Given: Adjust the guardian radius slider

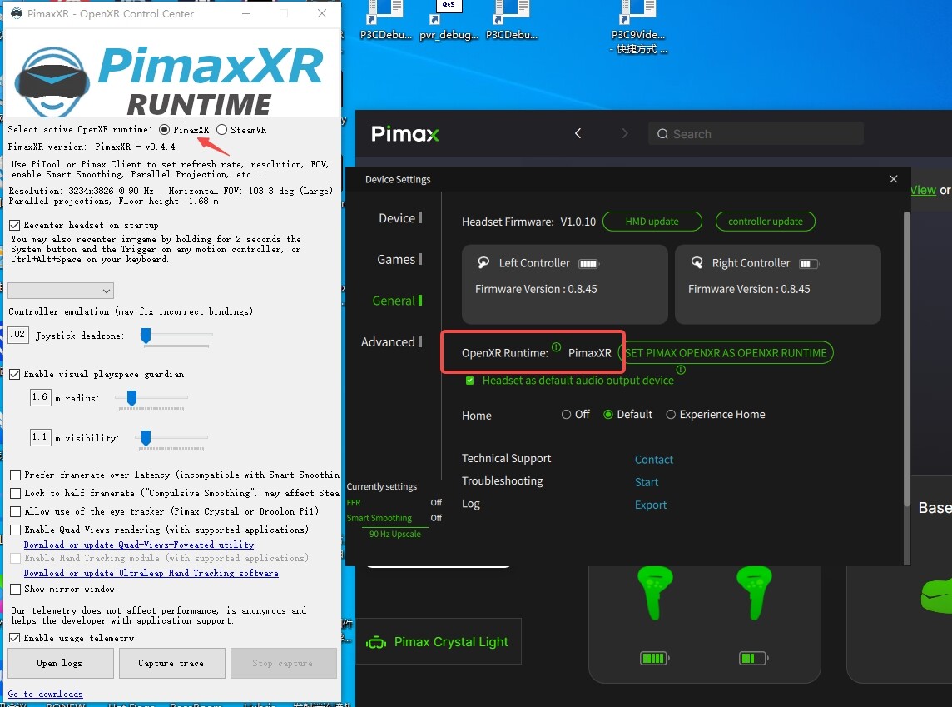Looking at the screenshot, I should 131,398.
